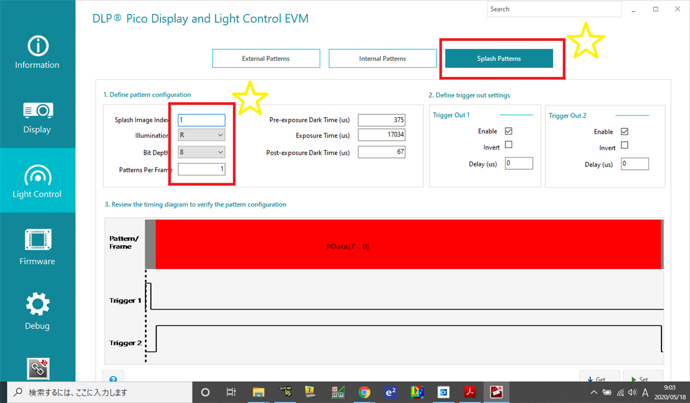Toggle Trigger Out 1 Enable checkbox

[509, 131]
